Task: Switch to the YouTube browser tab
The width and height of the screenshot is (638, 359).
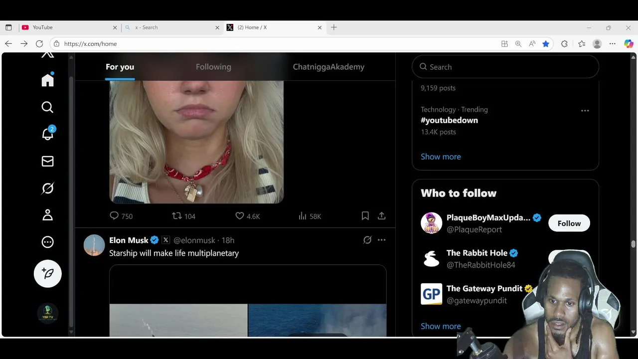Action: pos(69,27)
